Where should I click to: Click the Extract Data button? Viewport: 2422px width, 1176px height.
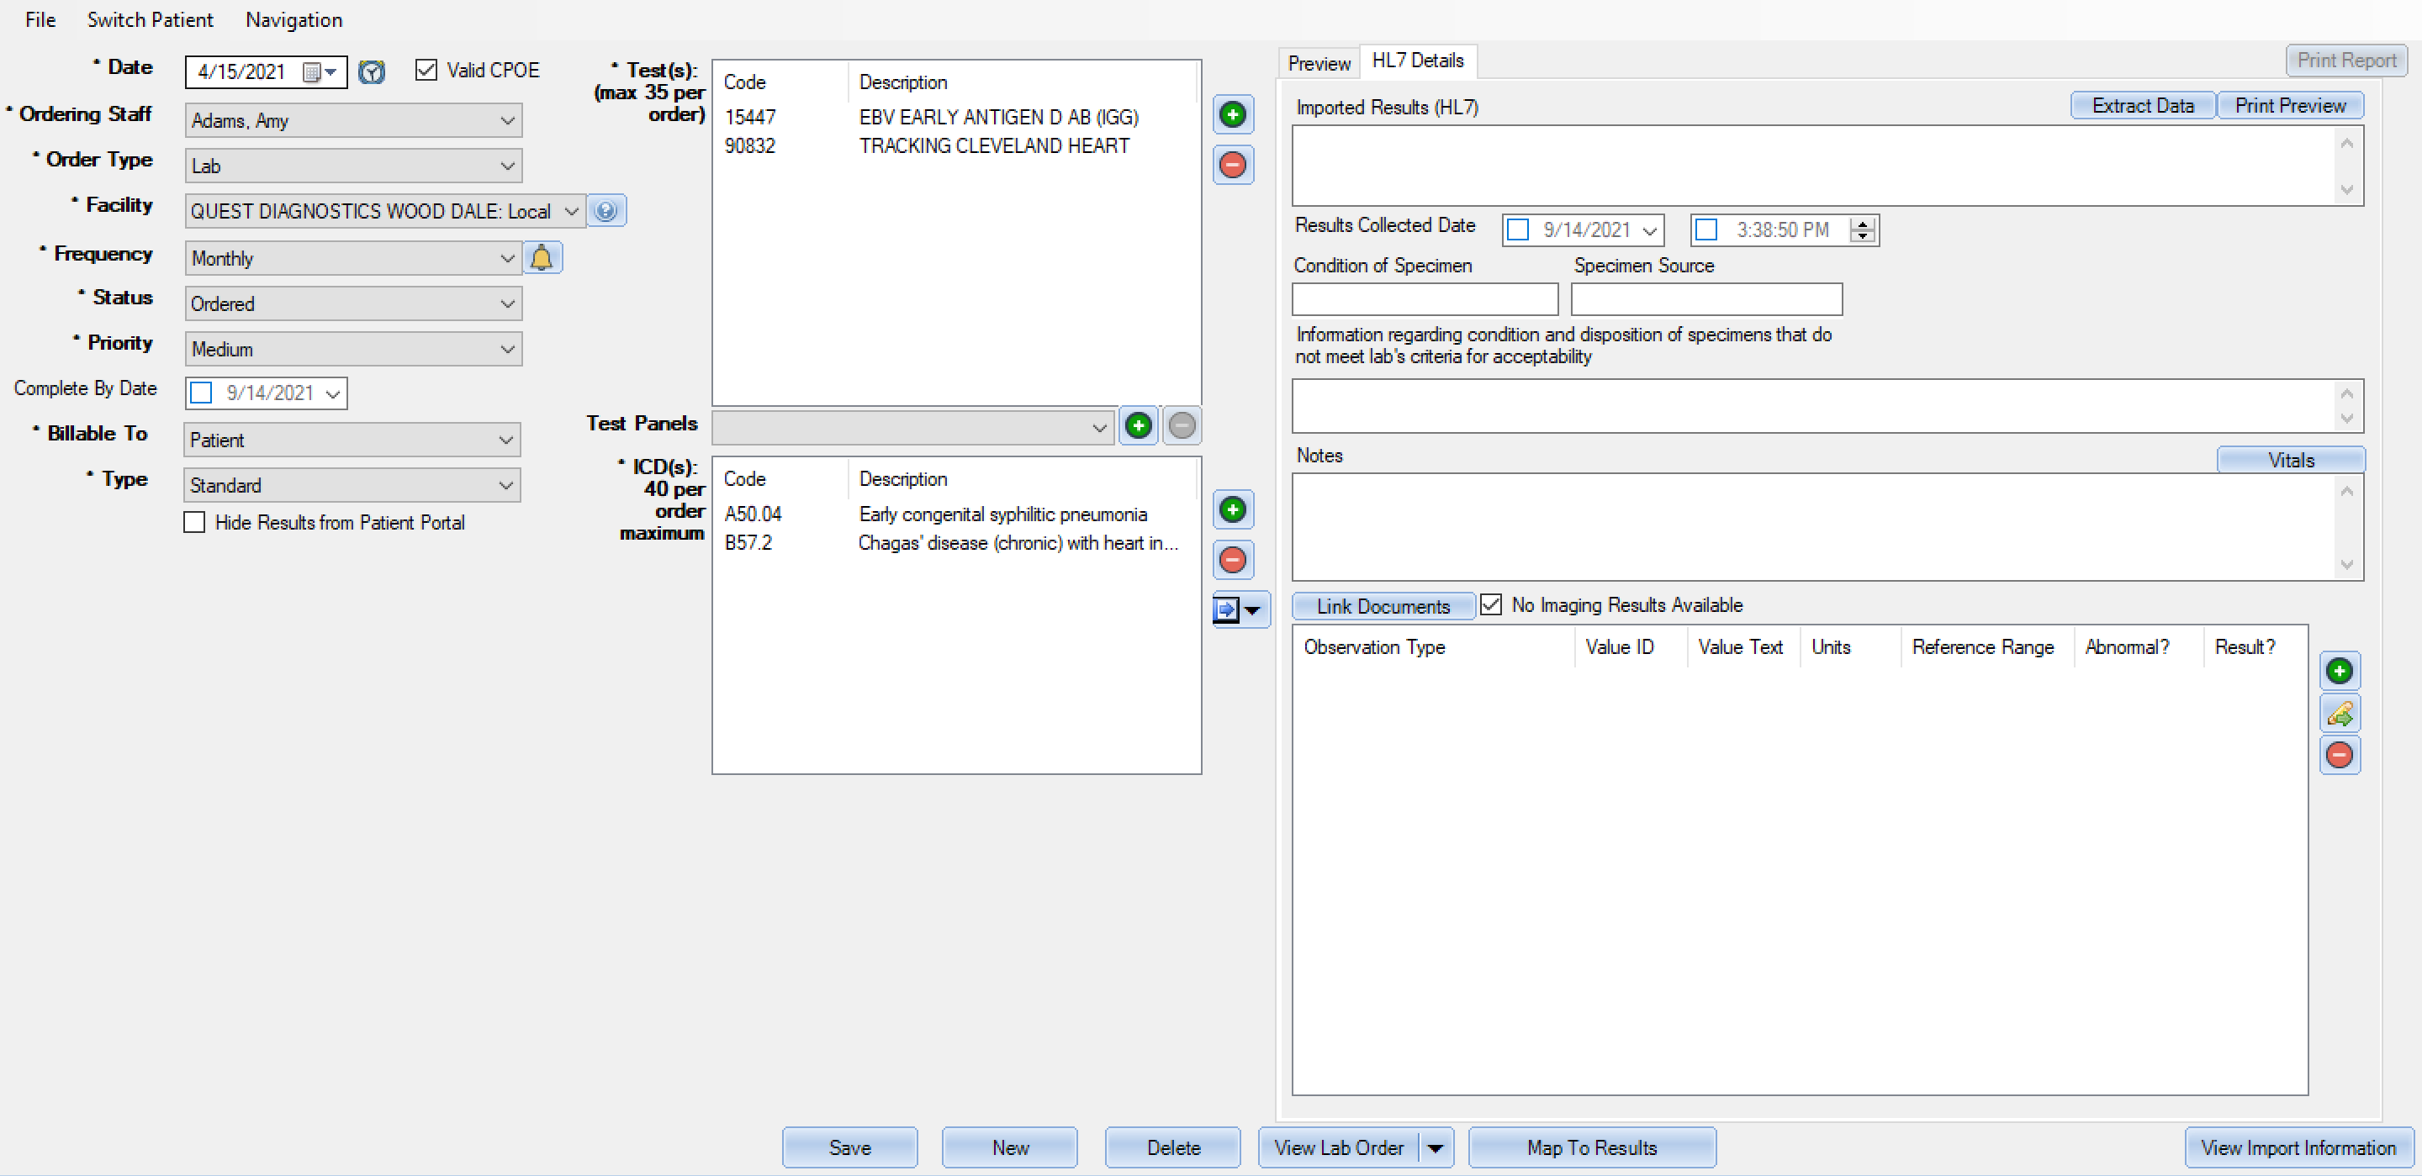point(2143,105)
